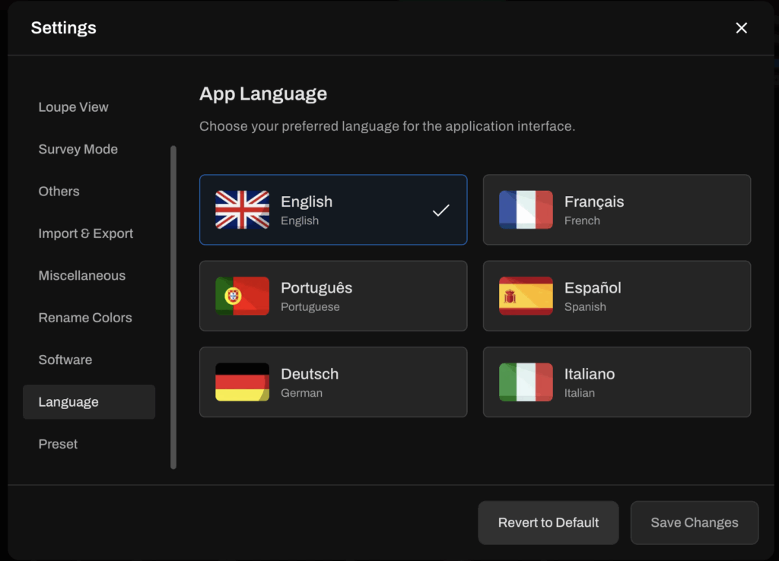The image size is (779, 561).
Task: Click the Portuguese flag icon
Action: (240, 296)
